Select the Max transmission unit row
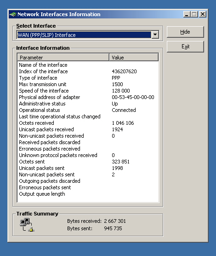The width and height of the screenshot is (216, 256). point(88,84)
